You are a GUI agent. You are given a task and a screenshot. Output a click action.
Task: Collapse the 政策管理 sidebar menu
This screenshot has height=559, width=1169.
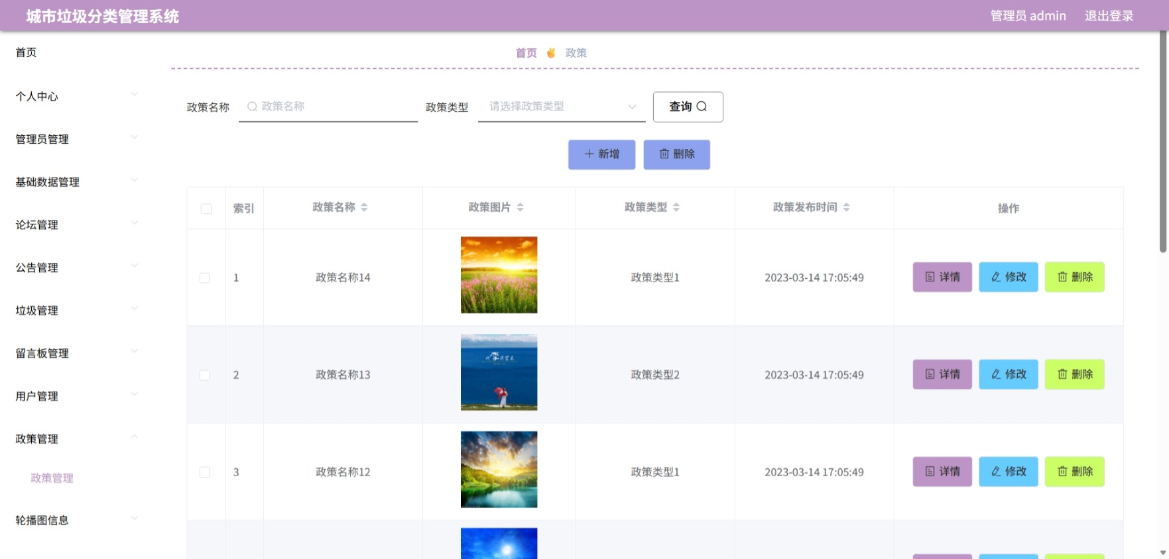pos(76,439)
